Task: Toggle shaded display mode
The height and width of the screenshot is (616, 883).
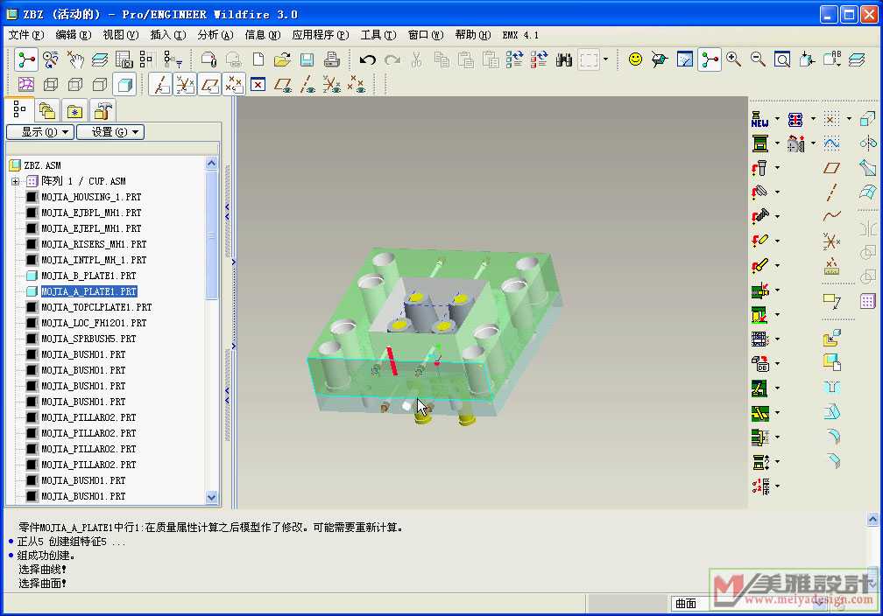Action: click(124, 84)
